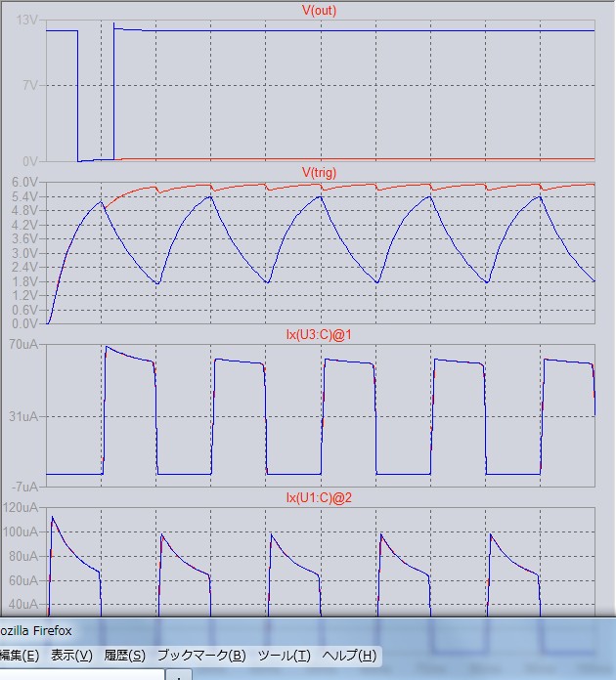Viewport: 616px width, 680px height.
Task: Click the 2.4V axis label
Action: click(24, 267)
